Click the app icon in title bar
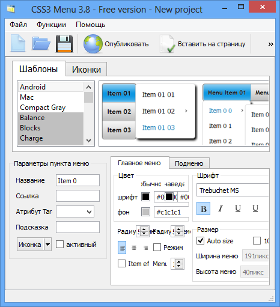Screen dimensions: 280x307 (x=11, y=9)
